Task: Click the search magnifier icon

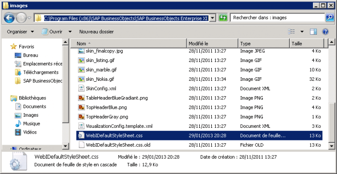Action: [x=330, y=18]
